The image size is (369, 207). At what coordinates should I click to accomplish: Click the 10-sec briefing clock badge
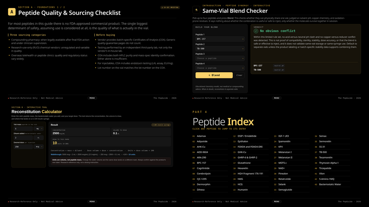click(x=170, y=7)
